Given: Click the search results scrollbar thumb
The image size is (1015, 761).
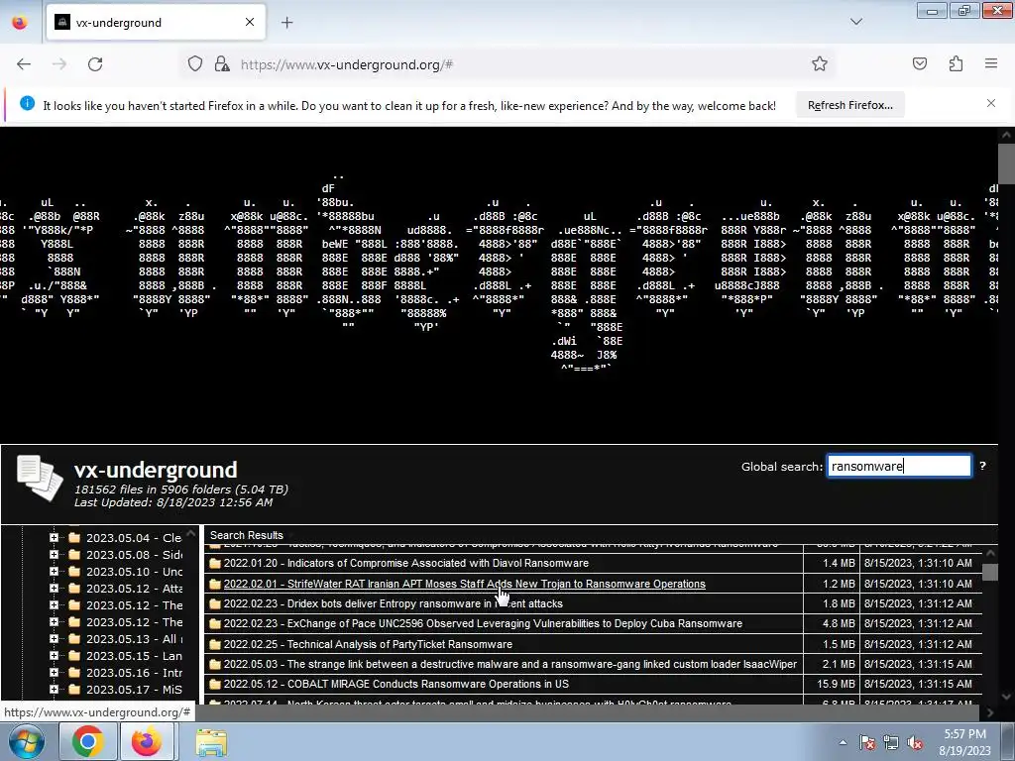Looking at the screenshot, I should pyautogui.click(x=990, y=572).
